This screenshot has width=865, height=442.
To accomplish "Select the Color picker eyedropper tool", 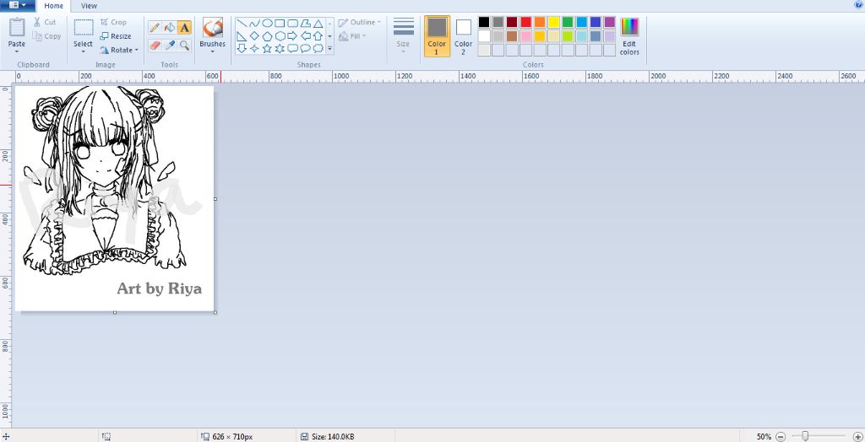I will [170, 45].
